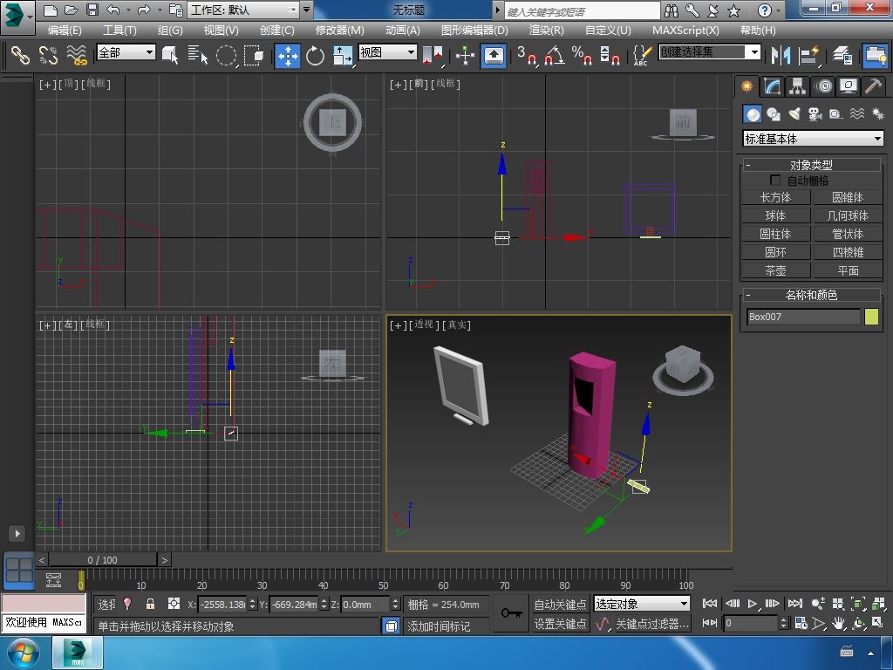Image resolution: width=893 pixels, height=670 pixels.
Task: Select the Space Warps category icon
Action: pos(857,114)
